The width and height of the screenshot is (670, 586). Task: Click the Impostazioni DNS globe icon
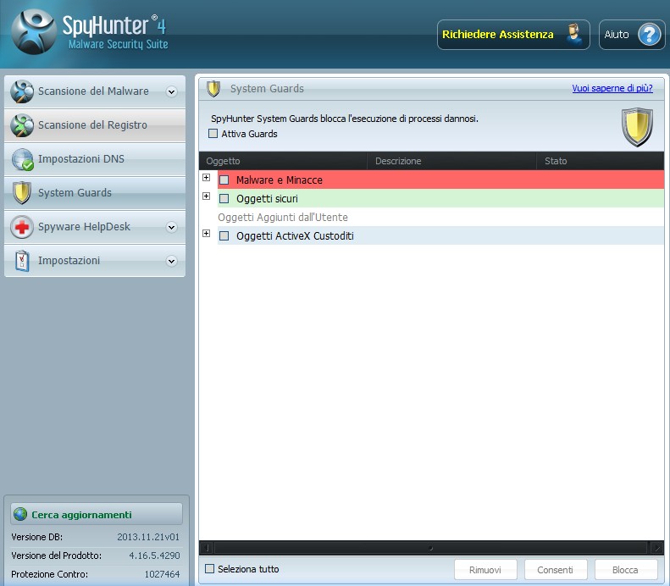click(x=22, y=159)
